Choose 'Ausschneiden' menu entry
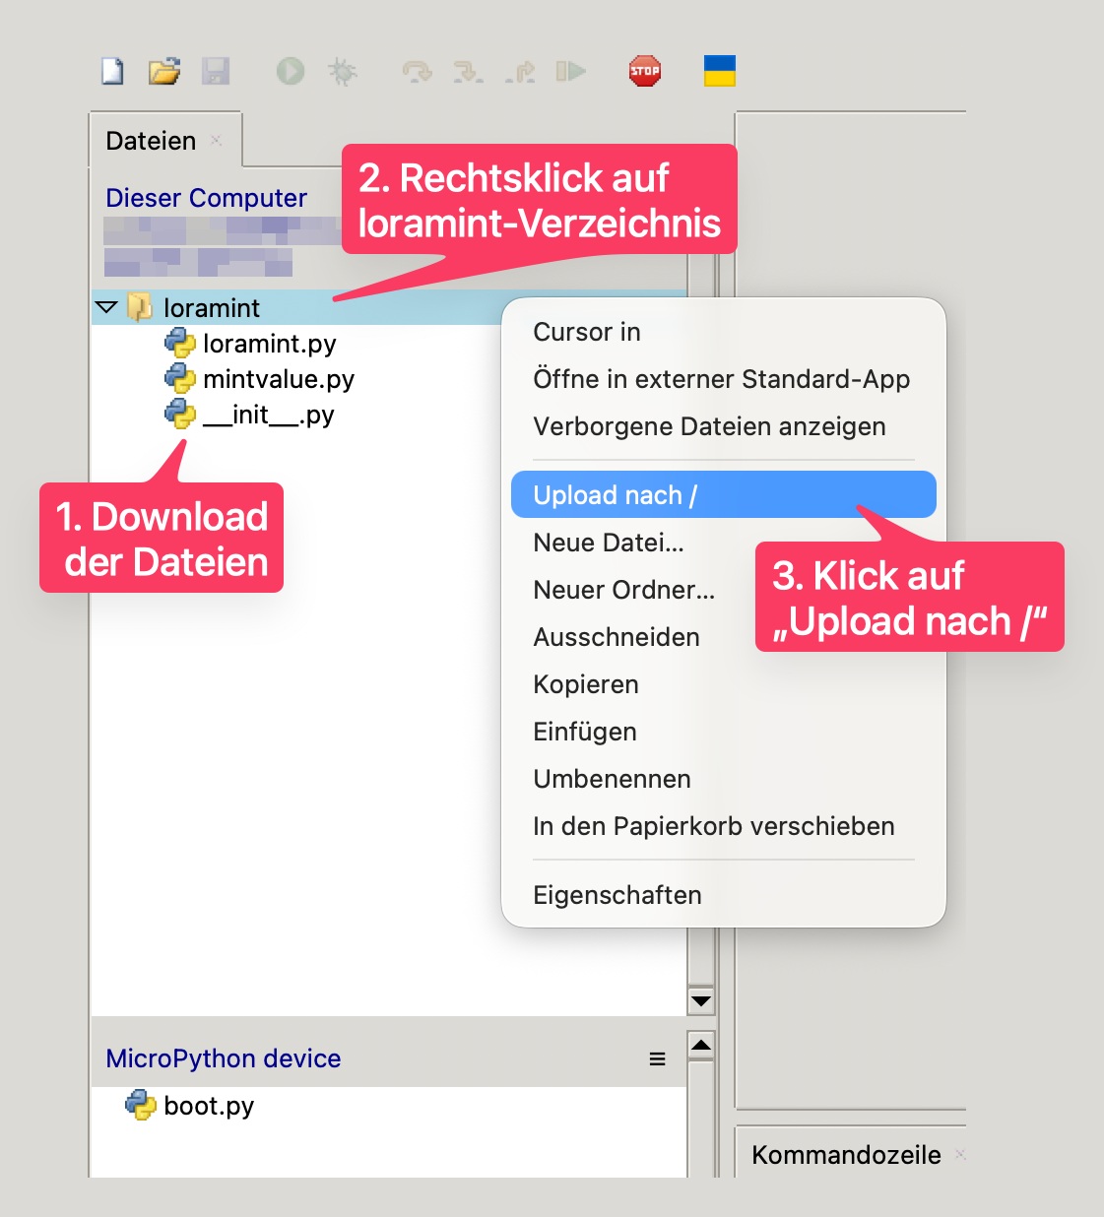This screenshot has height=1217, width=1104. [724, 637]
